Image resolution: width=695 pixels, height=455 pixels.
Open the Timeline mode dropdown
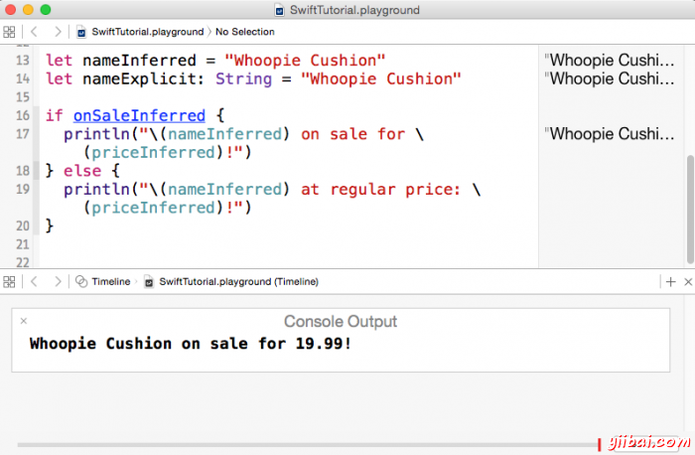point(102,282)
